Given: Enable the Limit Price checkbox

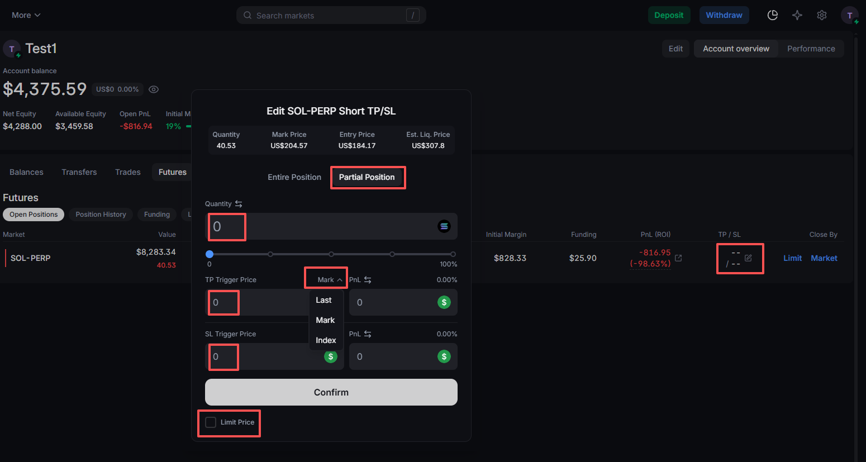Looking at the screenshot, I should click(211, 422).
